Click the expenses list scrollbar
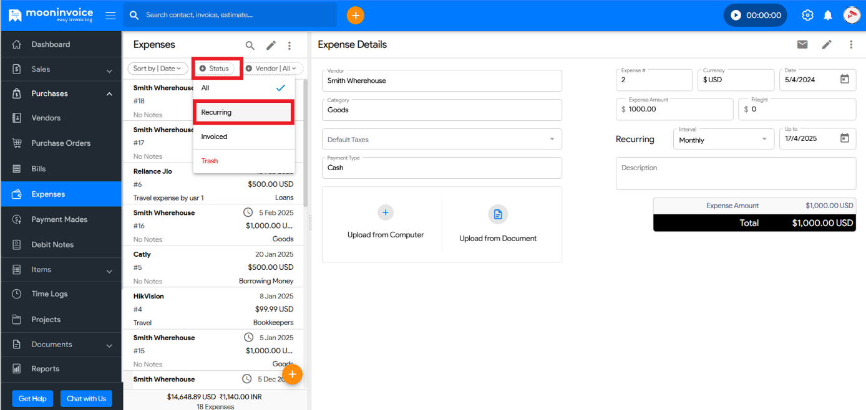 coord(306,143)
